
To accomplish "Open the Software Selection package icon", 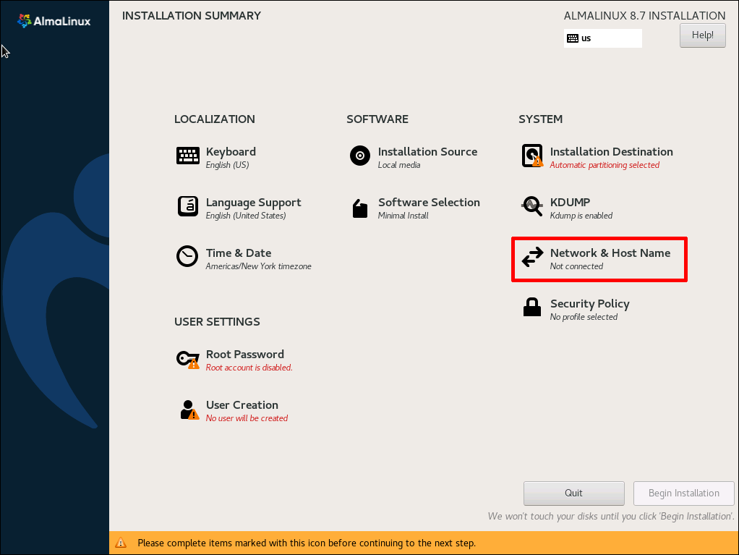I will [359, 208].
